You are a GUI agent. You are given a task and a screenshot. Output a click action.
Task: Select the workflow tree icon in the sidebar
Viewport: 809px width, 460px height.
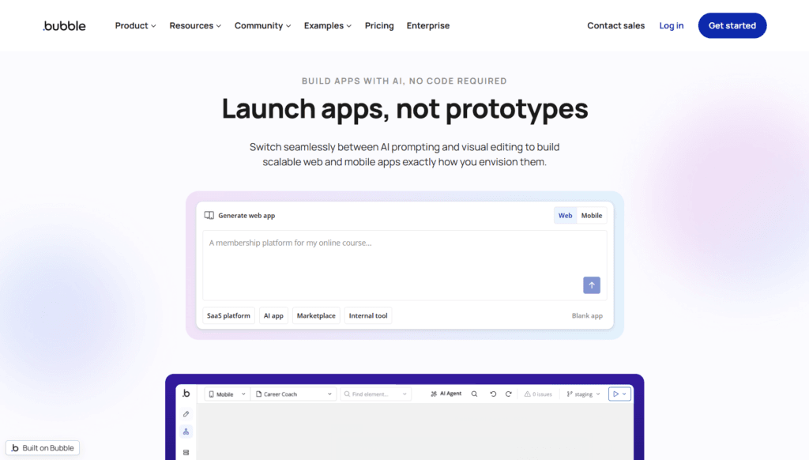pyautogui.click(x=186, y=432)
